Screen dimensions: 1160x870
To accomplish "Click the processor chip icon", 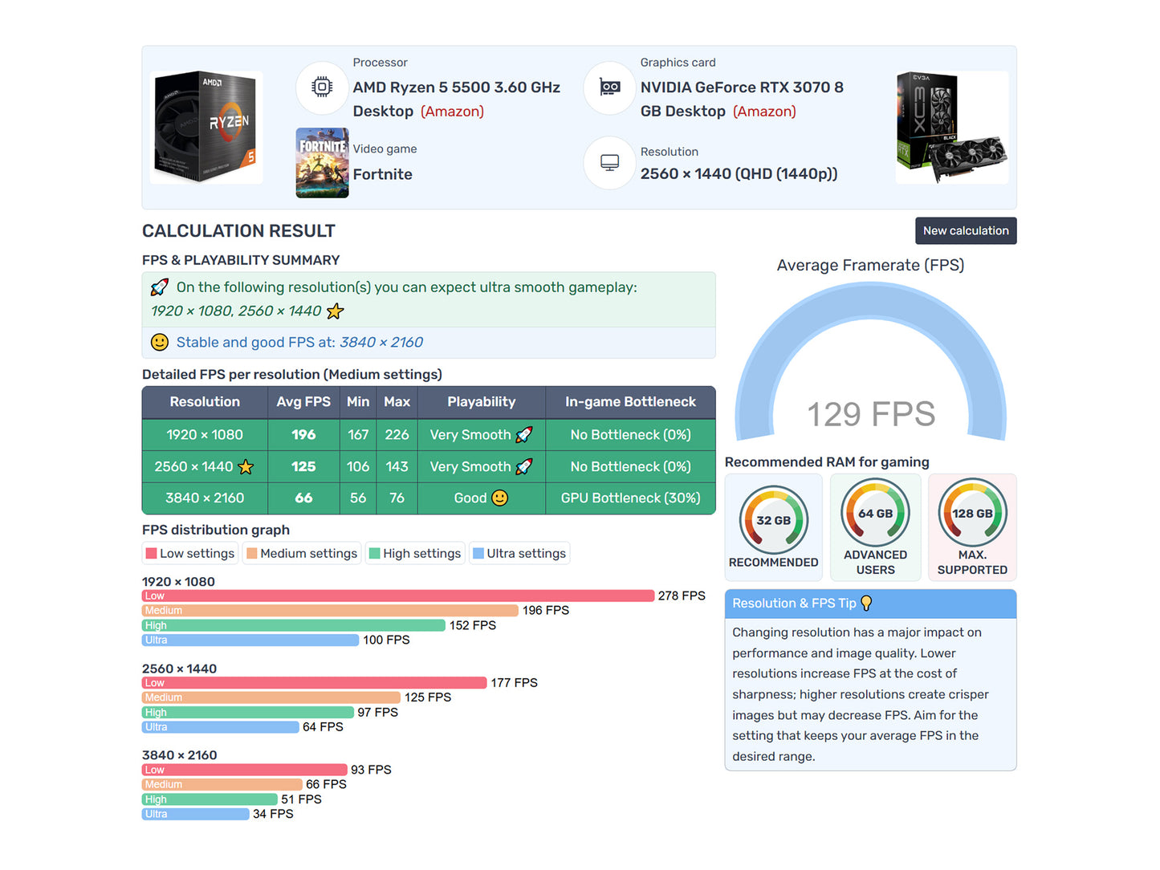I will [322, 87].
